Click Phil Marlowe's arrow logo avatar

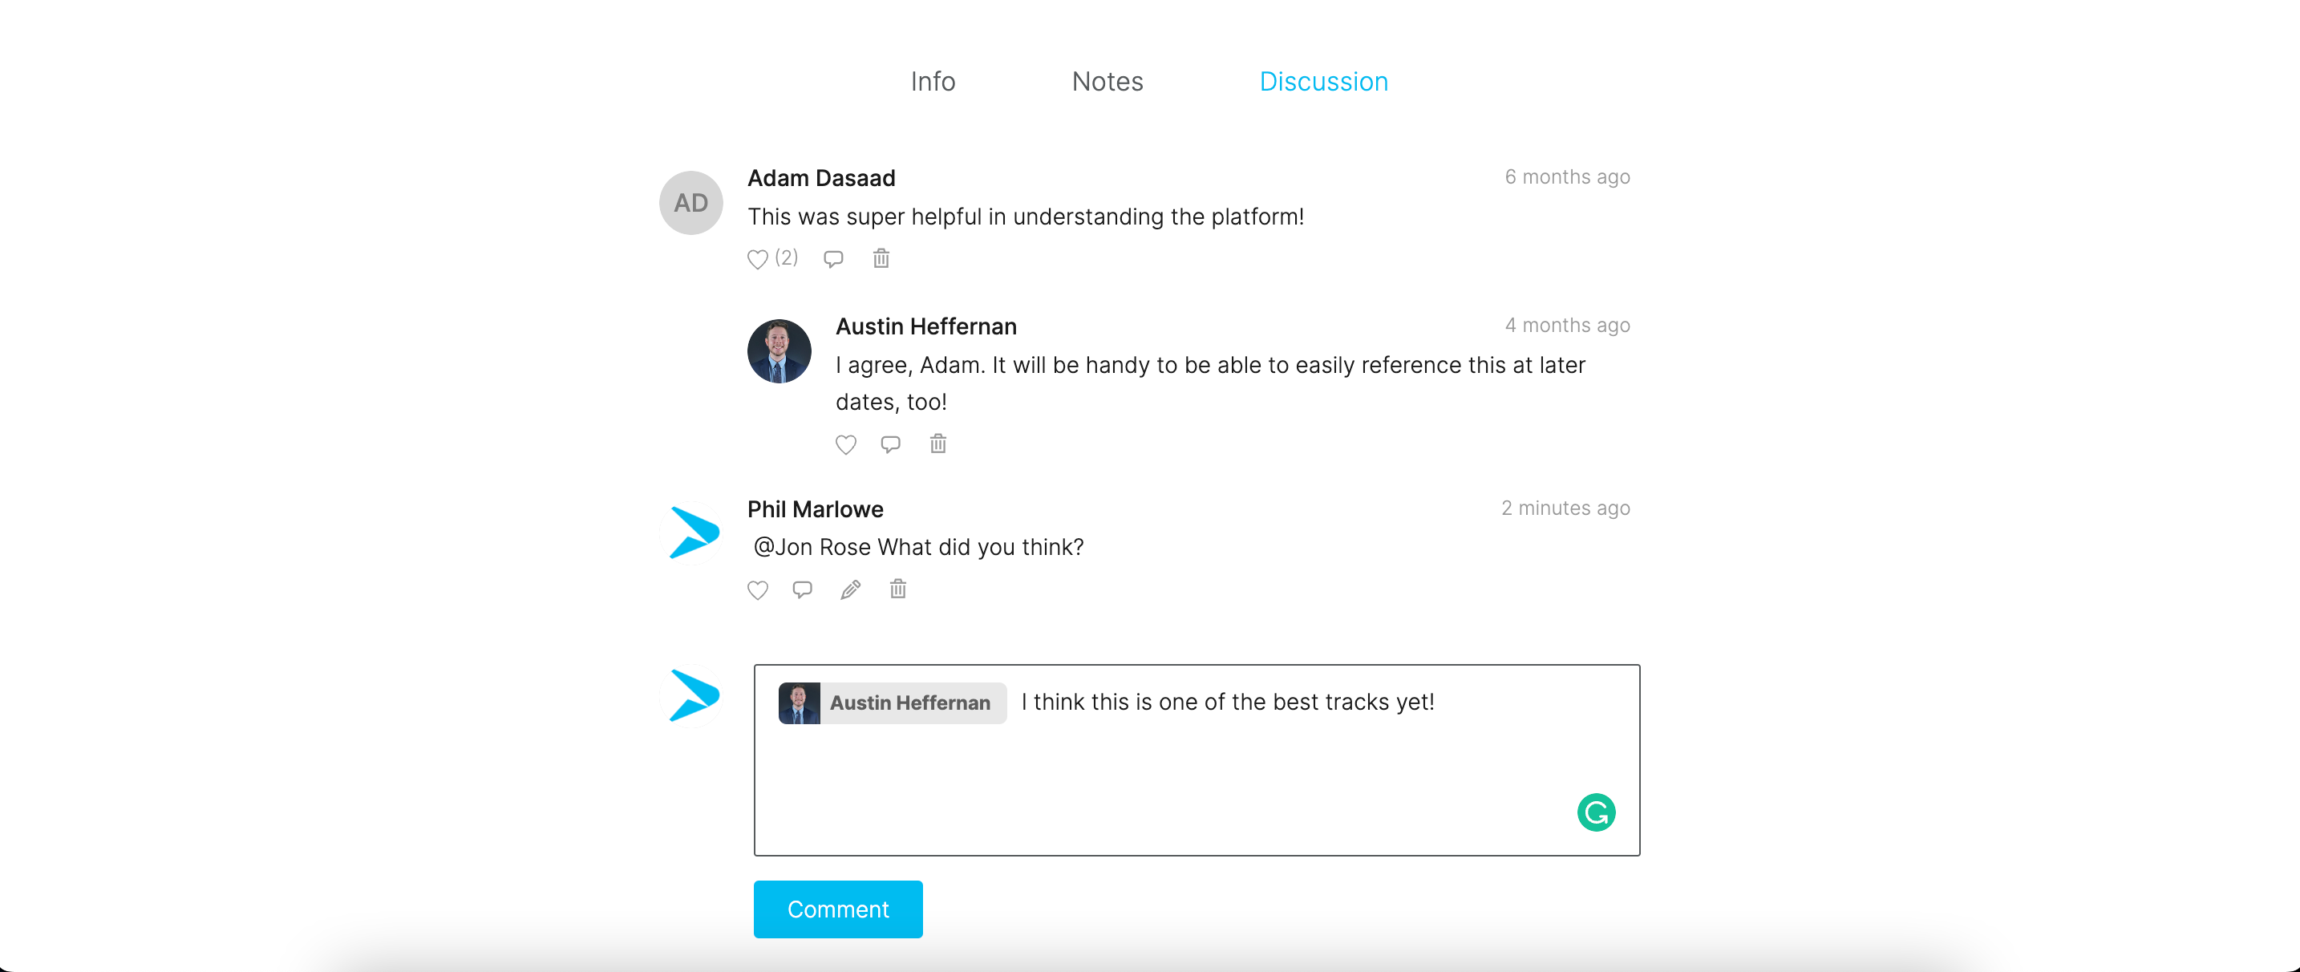(693, 533)
